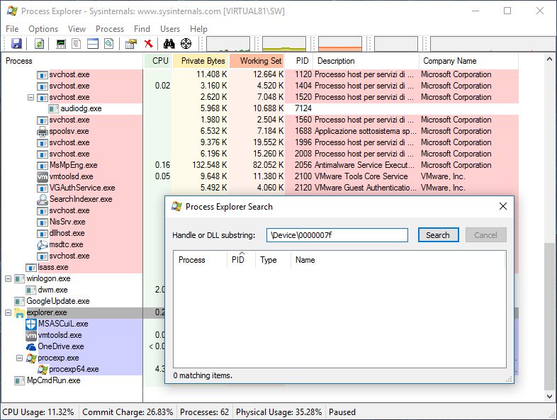Click the Refresh Now toolbar icon

[x=39, y=44]
